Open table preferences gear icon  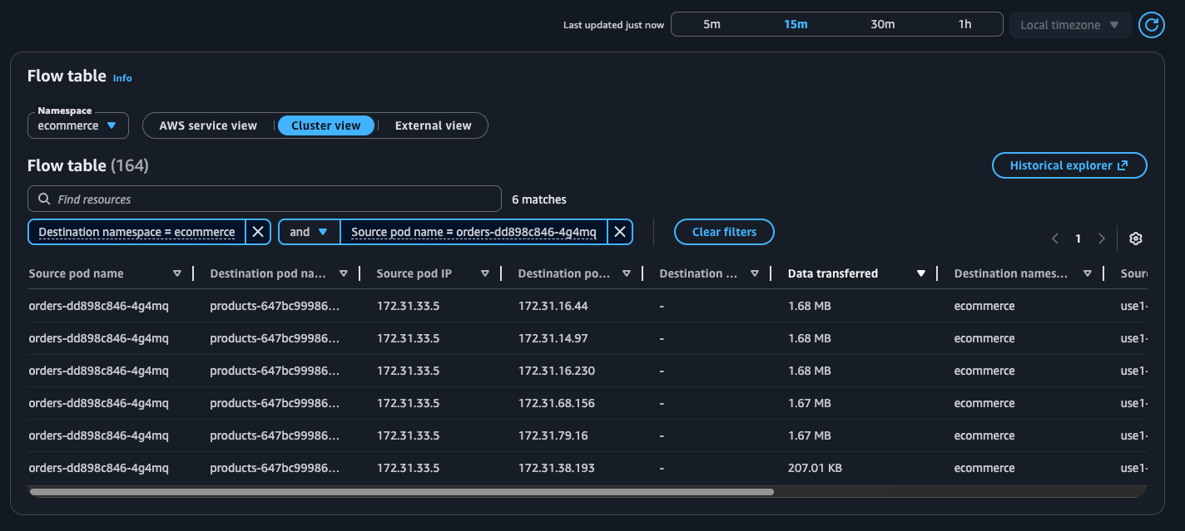(1135, 238)
